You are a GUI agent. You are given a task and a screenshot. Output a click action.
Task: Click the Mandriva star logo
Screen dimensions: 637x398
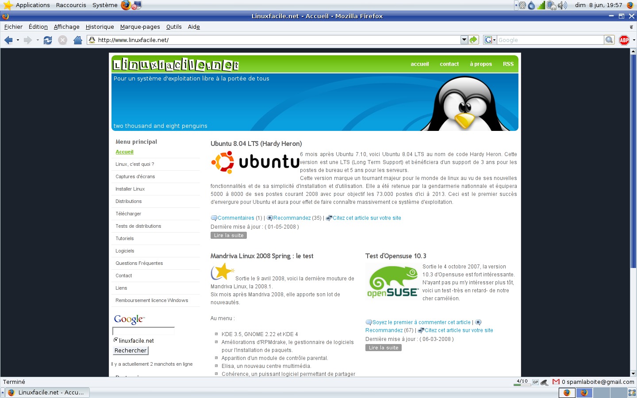tap(223, 272)
